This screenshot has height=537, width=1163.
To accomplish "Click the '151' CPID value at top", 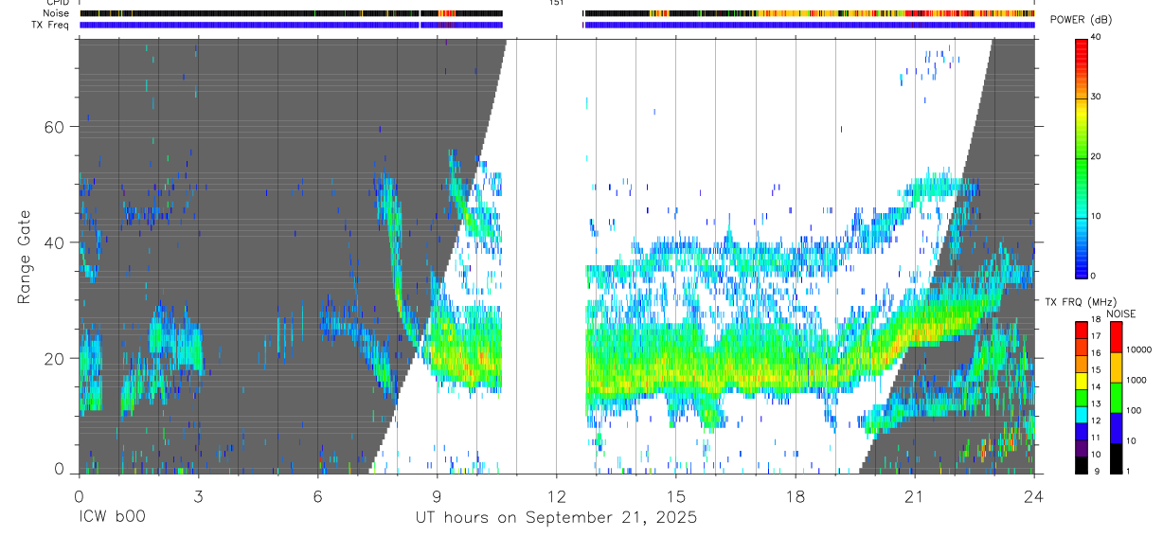I will pos(556,3).
